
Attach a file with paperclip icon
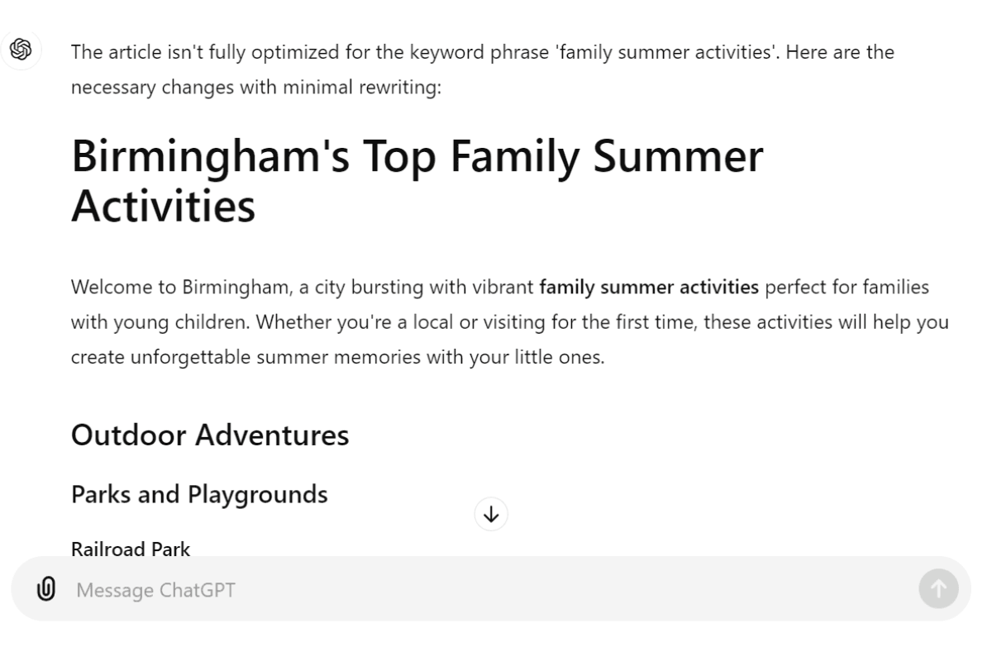47,590
